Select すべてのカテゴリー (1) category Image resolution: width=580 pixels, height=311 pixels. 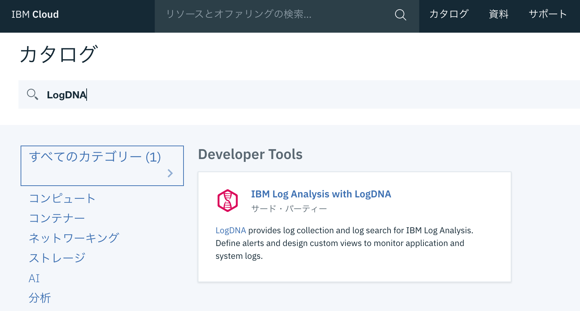[102, 166]
